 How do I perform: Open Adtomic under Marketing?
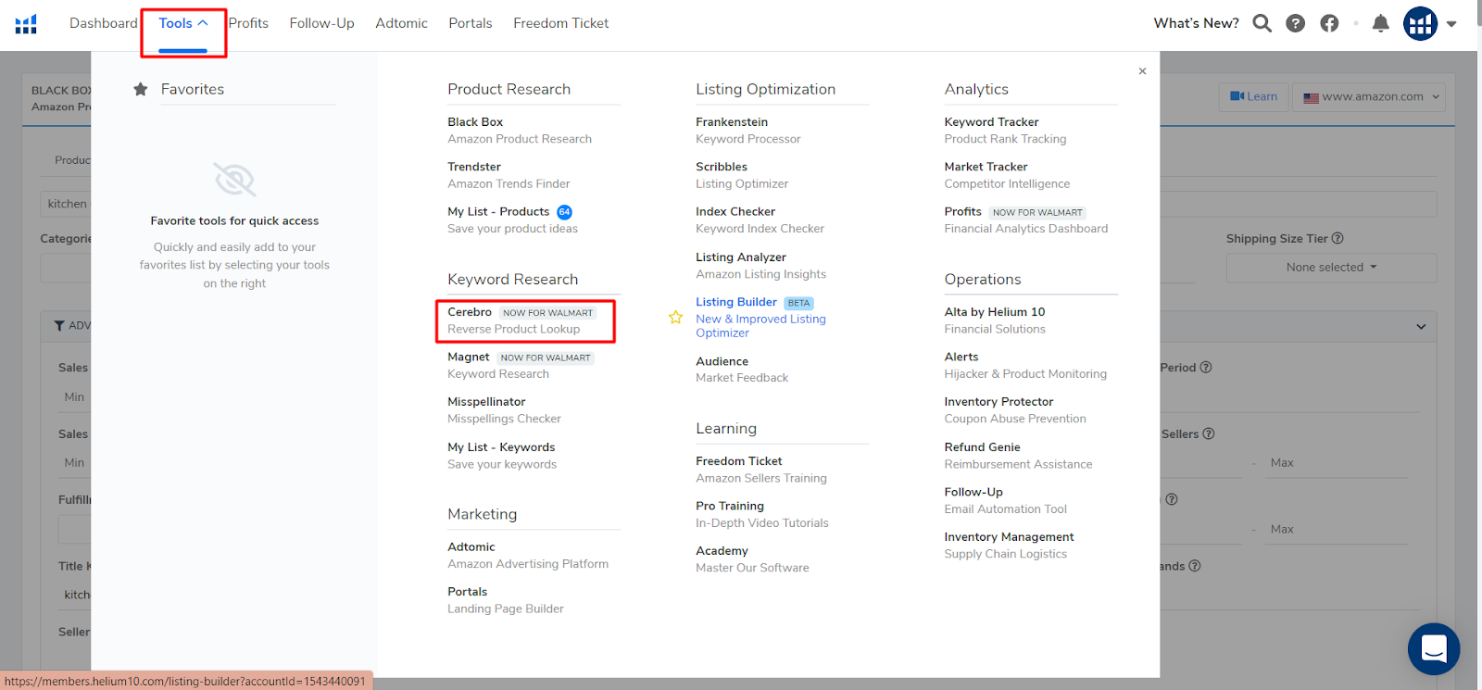tap(528, 556)
